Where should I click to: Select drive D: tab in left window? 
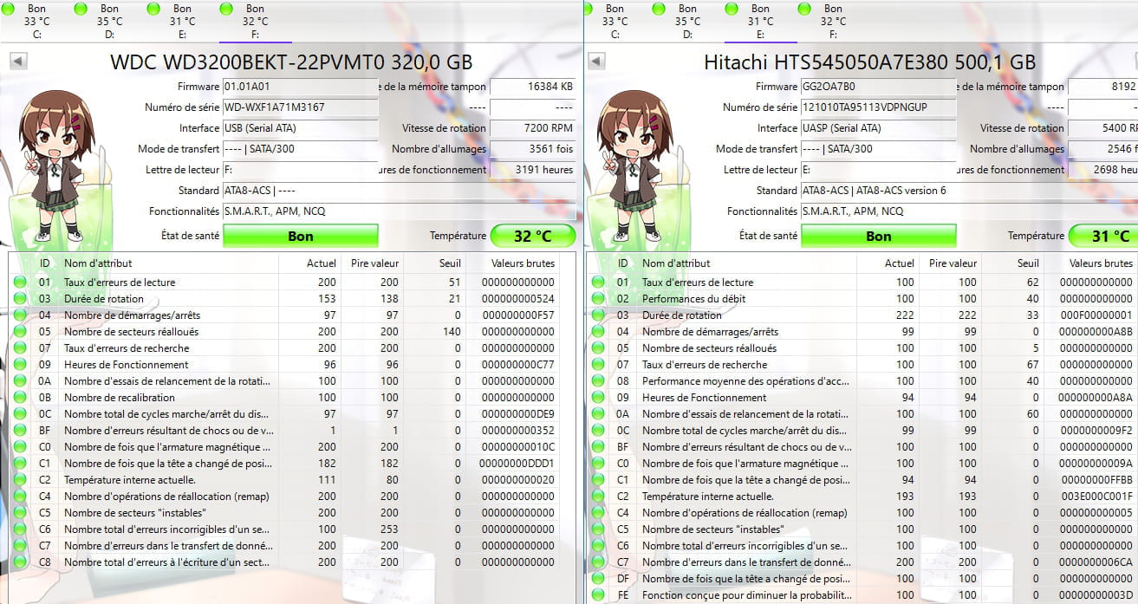(x=109, y=21)
